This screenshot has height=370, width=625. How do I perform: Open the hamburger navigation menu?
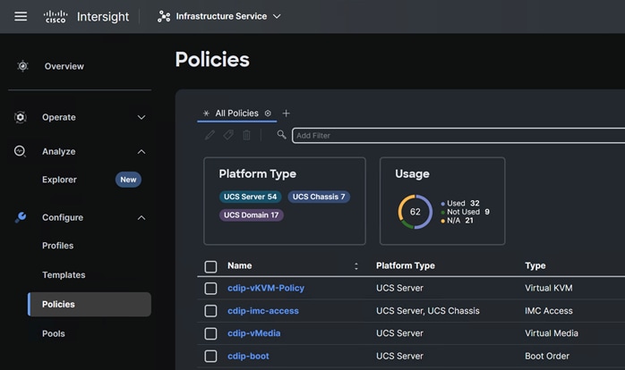(x=21, y=16)
